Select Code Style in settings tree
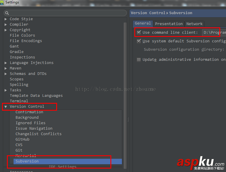226x172 pixels. 21,19
